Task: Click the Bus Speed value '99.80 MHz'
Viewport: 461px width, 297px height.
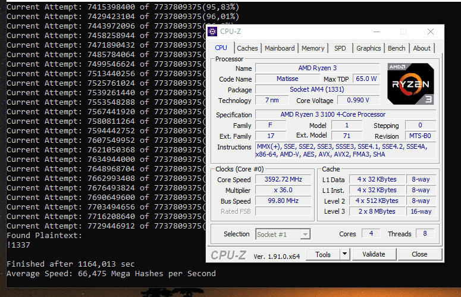Action: (283, 201)
